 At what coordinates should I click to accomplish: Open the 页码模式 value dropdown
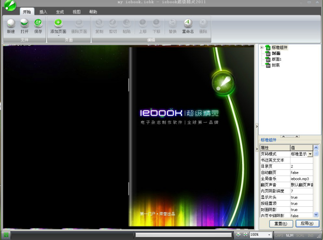click(x=311, y=154)
